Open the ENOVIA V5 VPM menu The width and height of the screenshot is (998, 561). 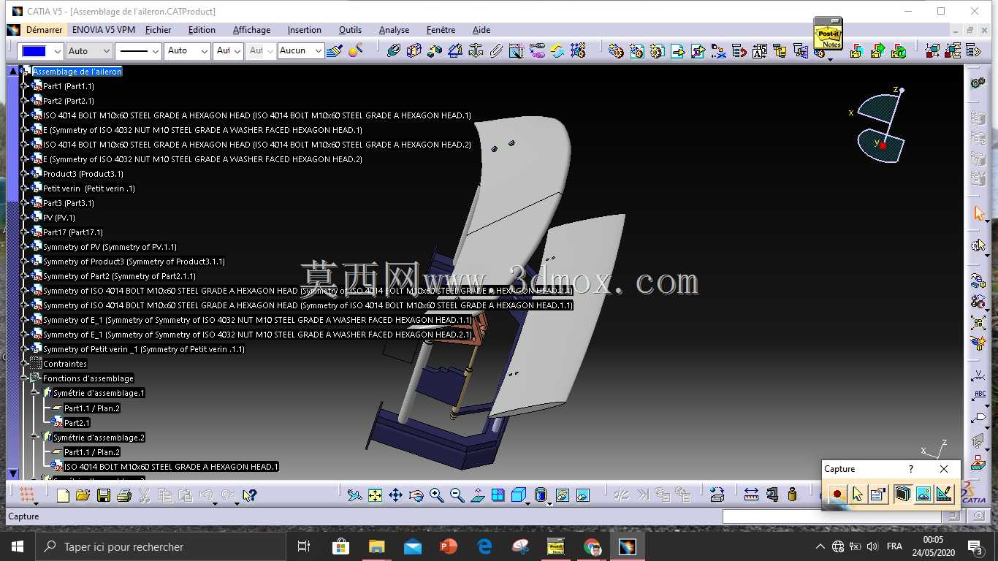(104, 30)
